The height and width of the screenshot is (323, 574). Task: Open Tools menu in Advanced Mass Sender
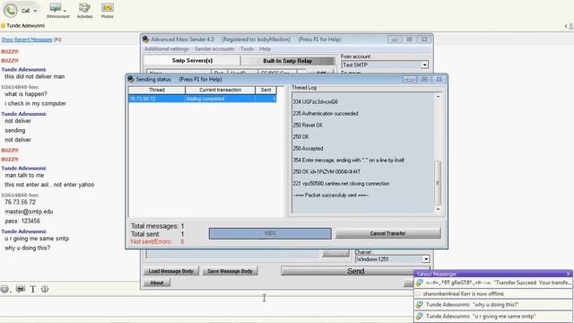pos(247,48)
